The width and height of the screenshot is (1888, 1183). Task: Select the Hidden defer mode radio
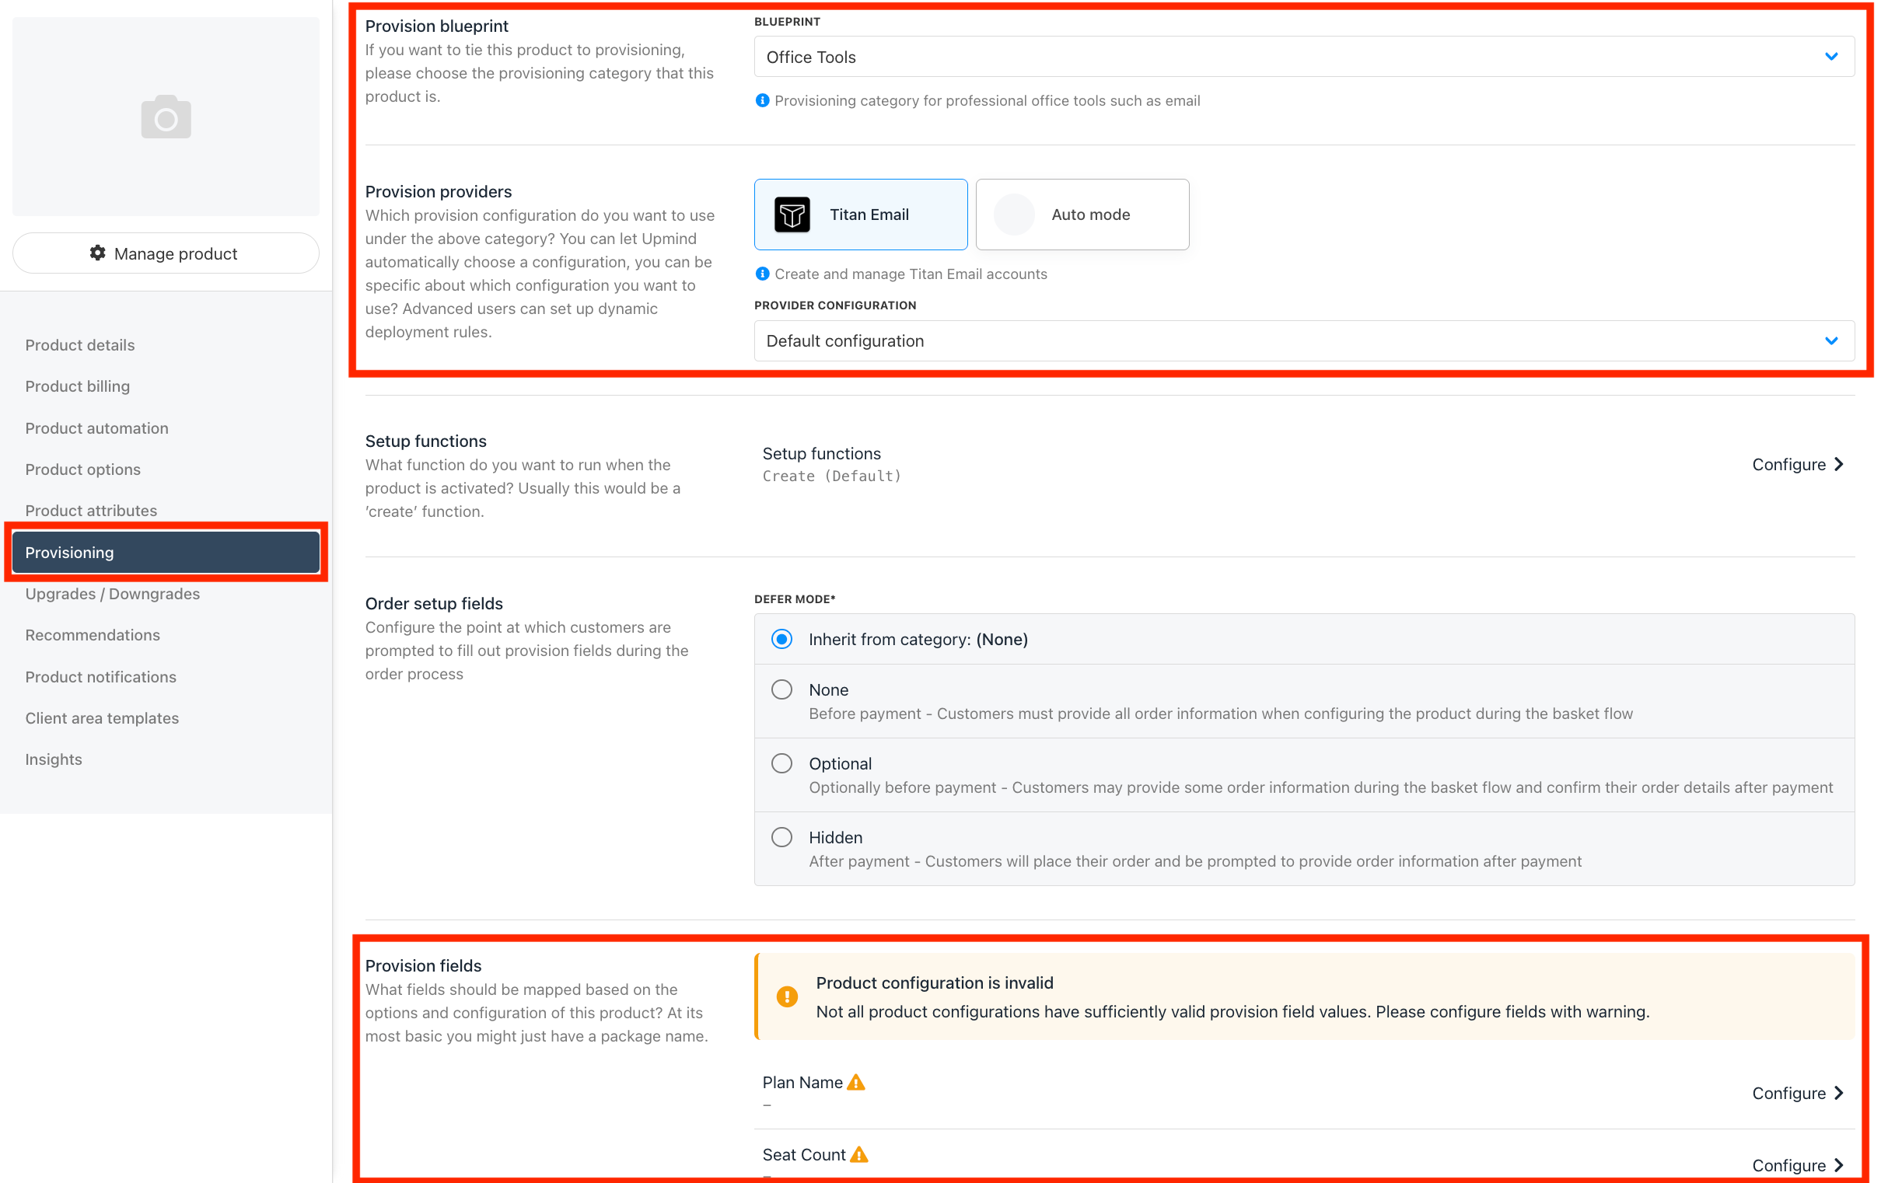coord(781,837)
